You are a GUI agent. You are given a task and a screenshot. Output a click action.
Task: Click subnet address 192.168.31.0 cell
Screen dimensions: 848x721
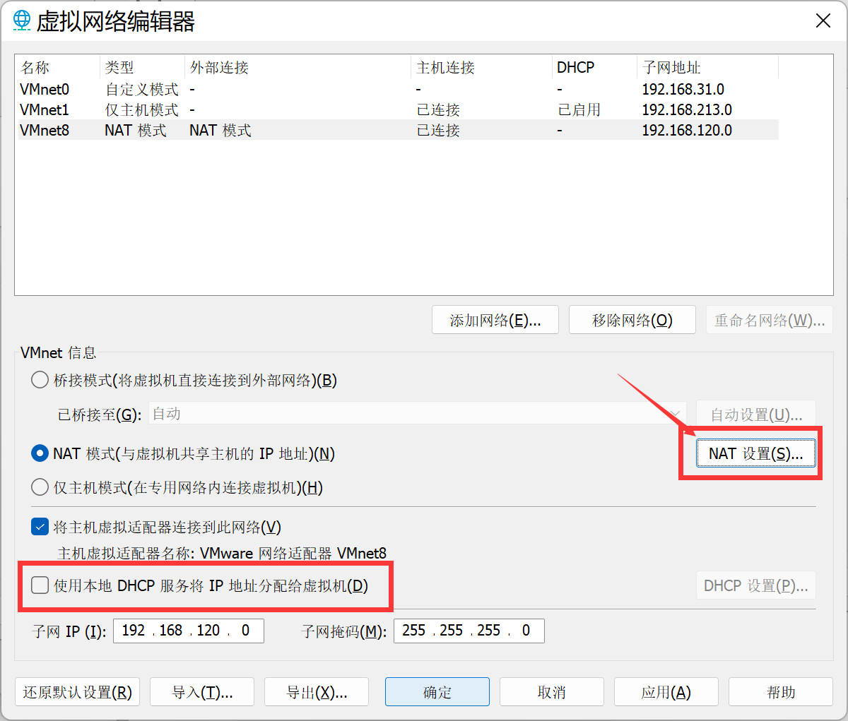(x=683, y=90)
